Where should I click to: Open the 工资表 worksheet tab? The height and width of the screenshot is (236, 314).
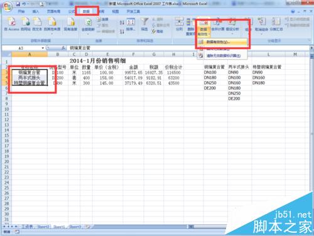(28, 227)
